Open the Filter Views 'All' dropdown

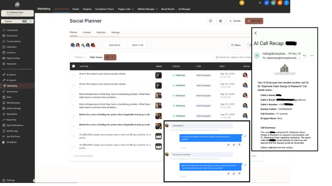pyautogui.click(x=110, y=57)
